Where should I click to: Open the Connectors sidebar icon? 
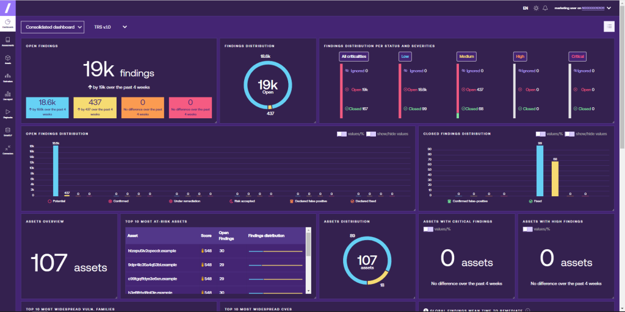tap(7, 150)
